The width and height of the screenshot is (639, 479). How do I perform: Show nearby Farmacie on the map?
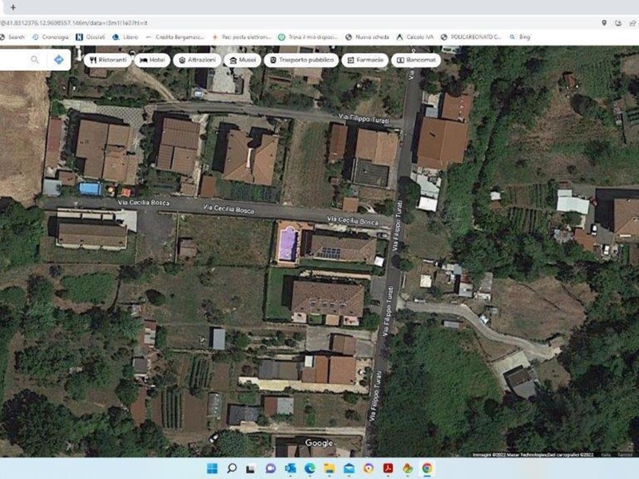point(365,60)
